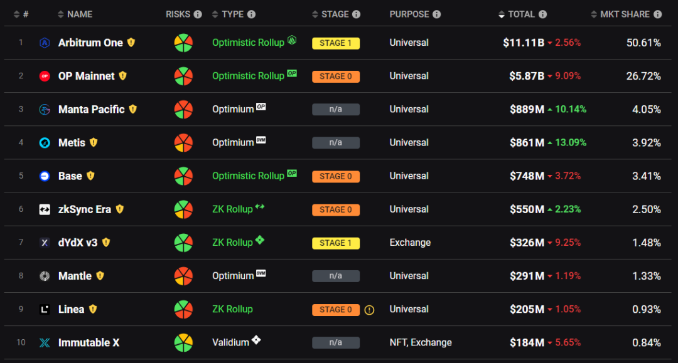This screenshot has width=678, height=363.
Task: Sort the table by TOTAL column
Action: pyautogui.click(x=521, y=14)
